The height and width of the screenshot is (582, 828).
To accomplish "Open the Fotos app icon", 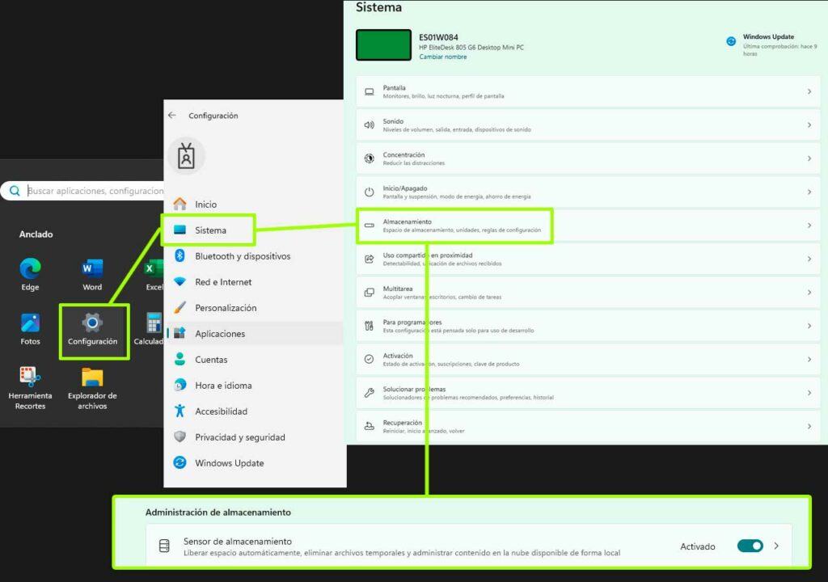I will [30, 323].
